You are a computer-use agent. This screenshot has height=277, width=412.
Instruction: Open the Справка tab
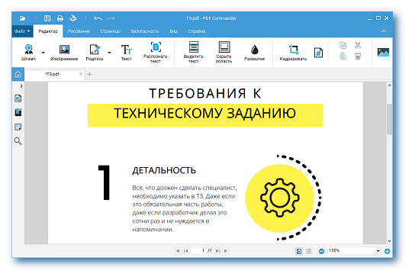click(197, 31)
